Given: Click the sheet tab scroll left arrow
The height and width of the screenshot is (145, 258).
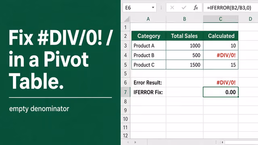Looking at the screenshot, I should (128, 142).
